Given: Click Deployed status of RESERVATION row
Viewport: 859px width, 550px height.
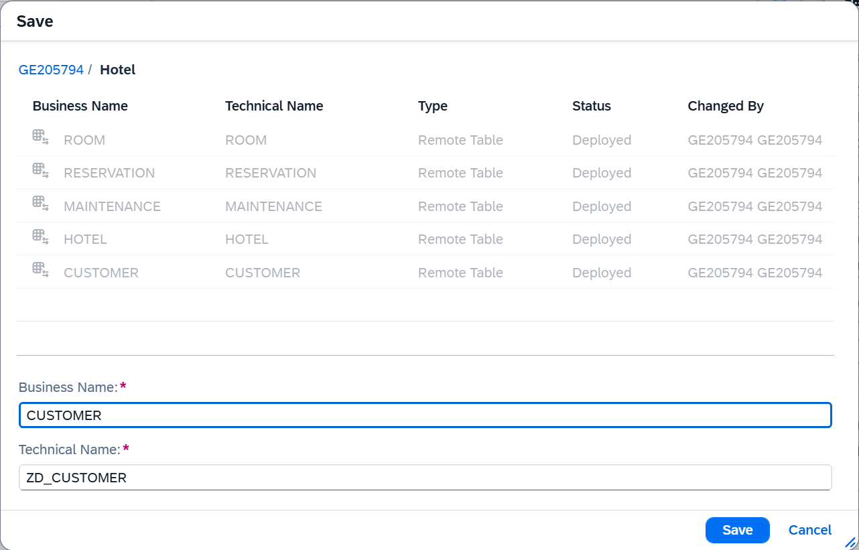Looking at the screenshot, I should (602, 173).
